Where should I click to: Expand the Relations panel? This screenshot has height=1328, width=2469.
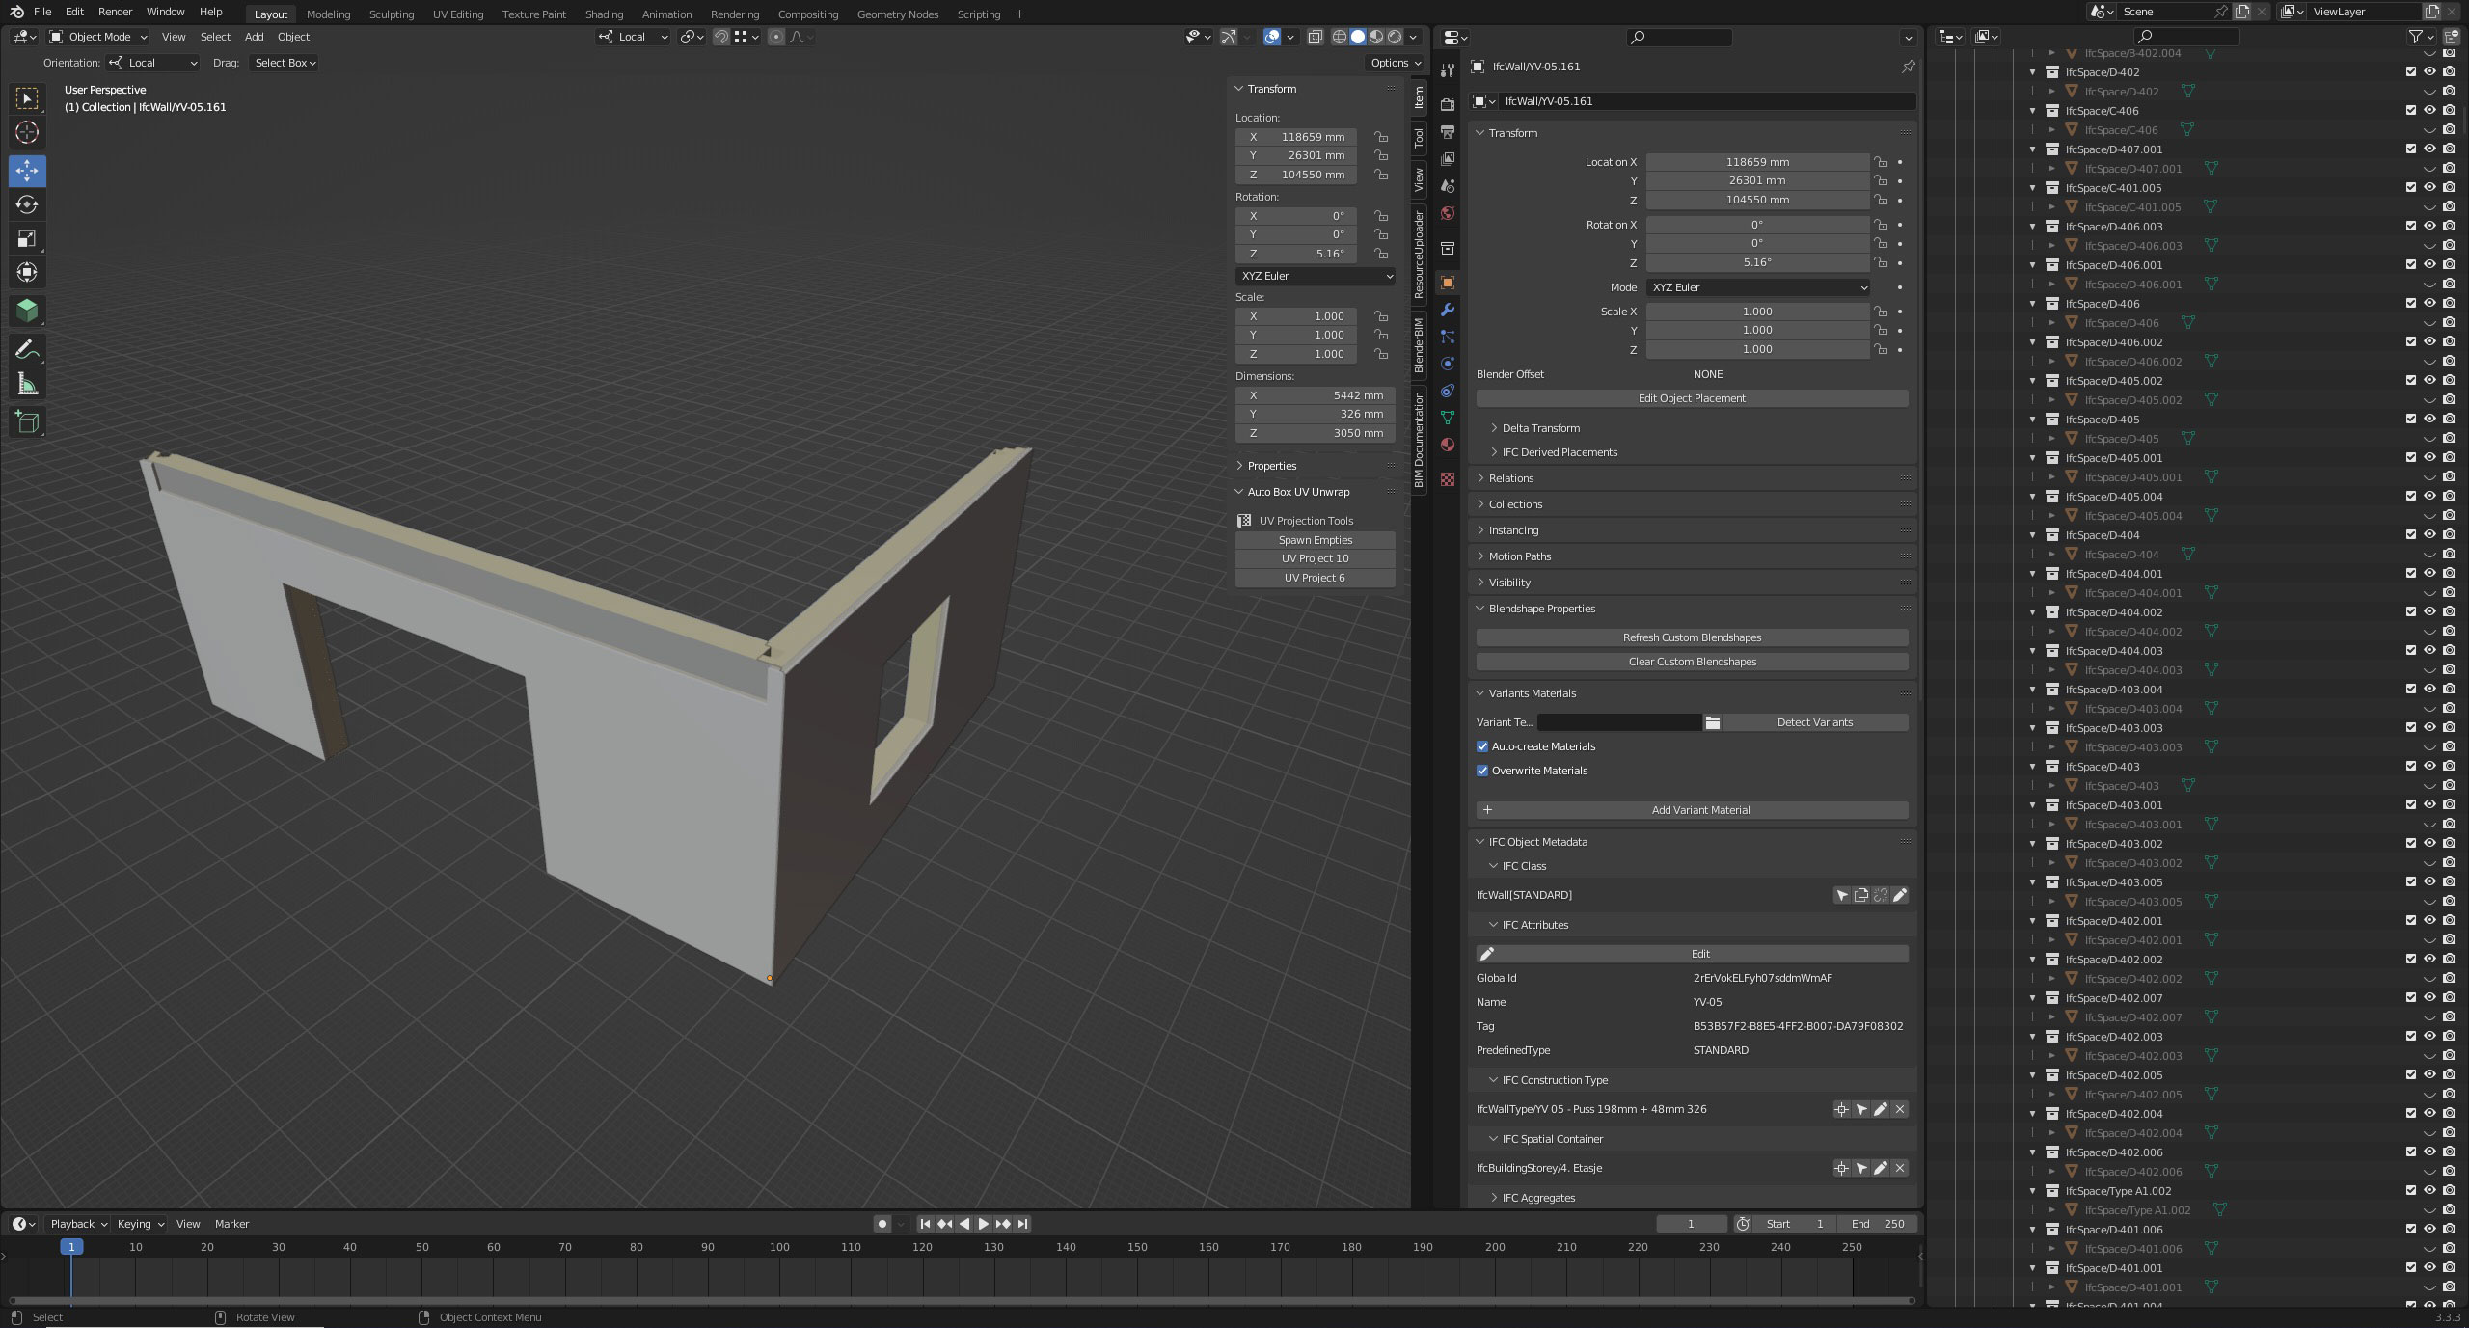pyautogui.click(x=1510, y=478)
